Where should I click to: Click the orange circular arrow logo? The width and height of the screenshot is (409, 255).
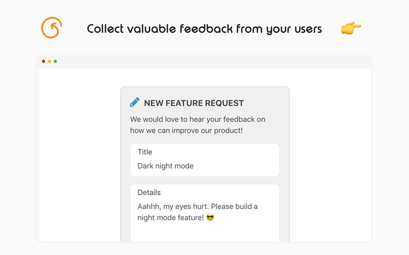point(52,28)
